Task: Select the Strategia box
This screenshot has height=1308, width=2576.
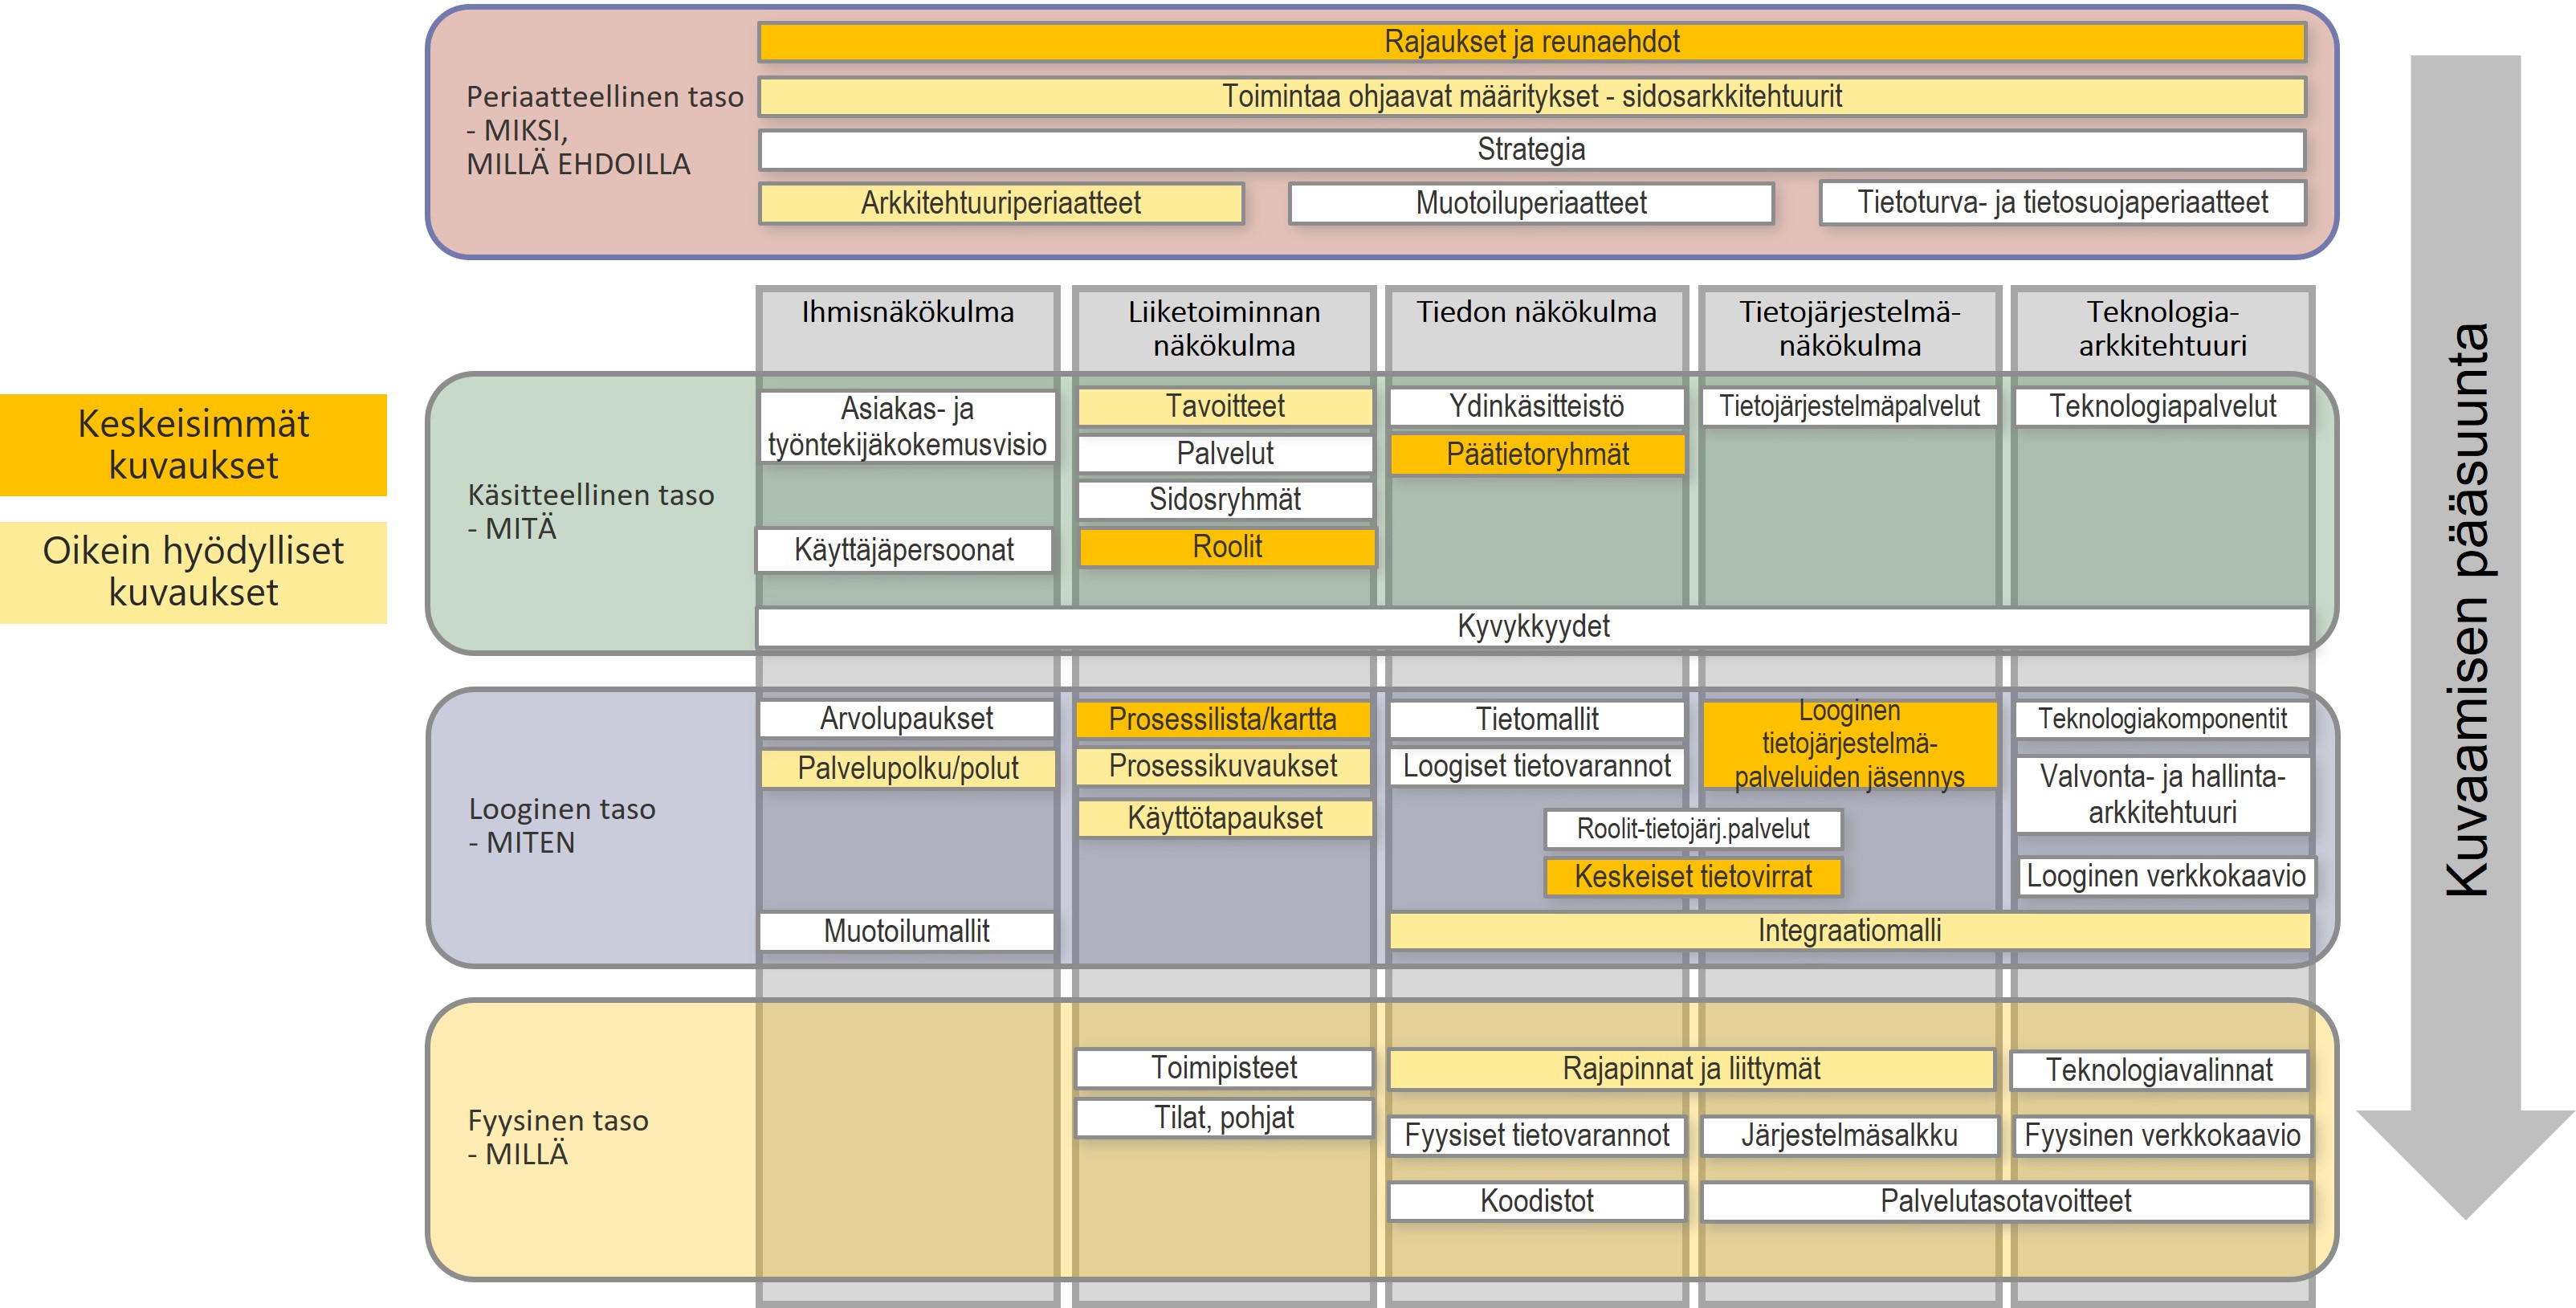Action: 1531,150
